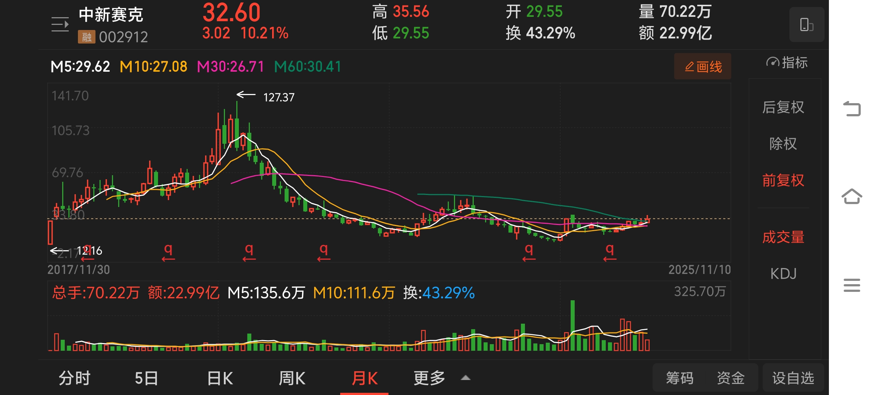Switch sub-chart to KDJ indicator
The height and width of the screenshot is (395, 875).
[783, 274]
